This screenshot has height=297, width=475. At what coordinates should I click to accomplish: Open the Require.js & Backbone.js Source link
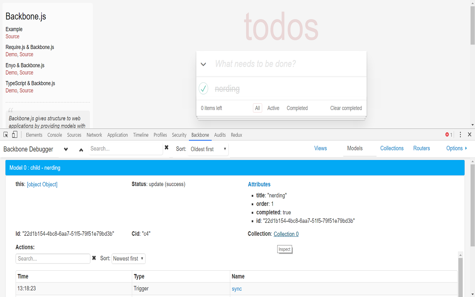click(26, 54)
